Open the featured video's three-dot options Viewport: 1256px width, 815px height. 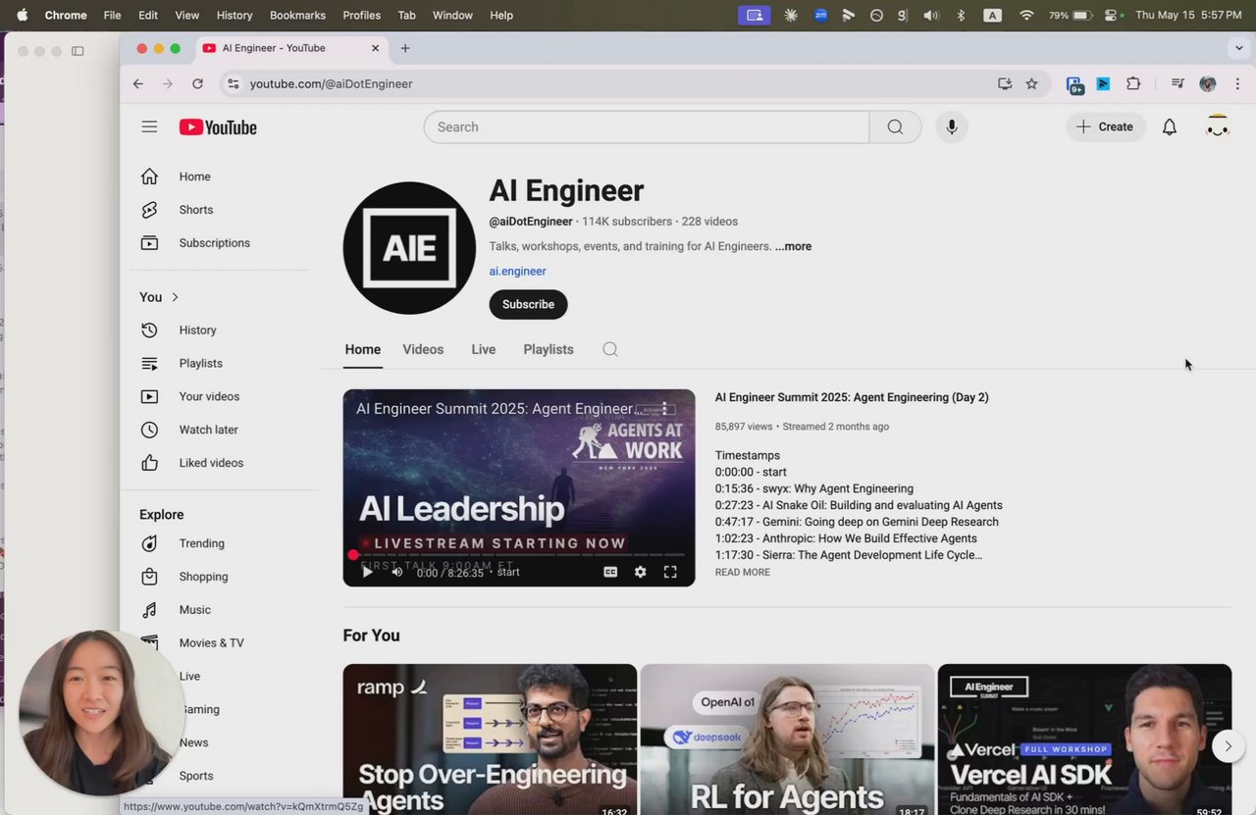click(664, 408)
